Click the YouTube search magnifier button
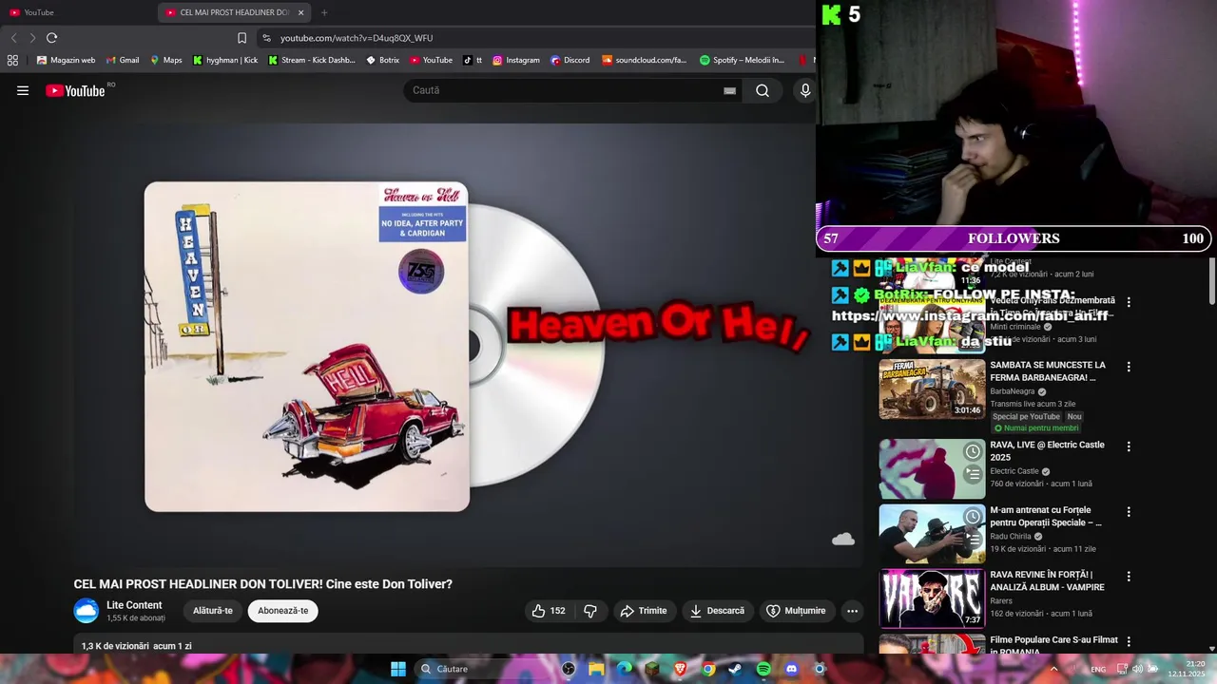The height and width of the screenshot is (684, 1217). click(763, 90)
